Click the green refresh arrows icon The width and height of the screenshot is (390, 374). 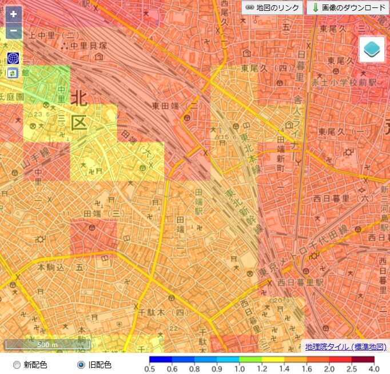tap(13, 73)
